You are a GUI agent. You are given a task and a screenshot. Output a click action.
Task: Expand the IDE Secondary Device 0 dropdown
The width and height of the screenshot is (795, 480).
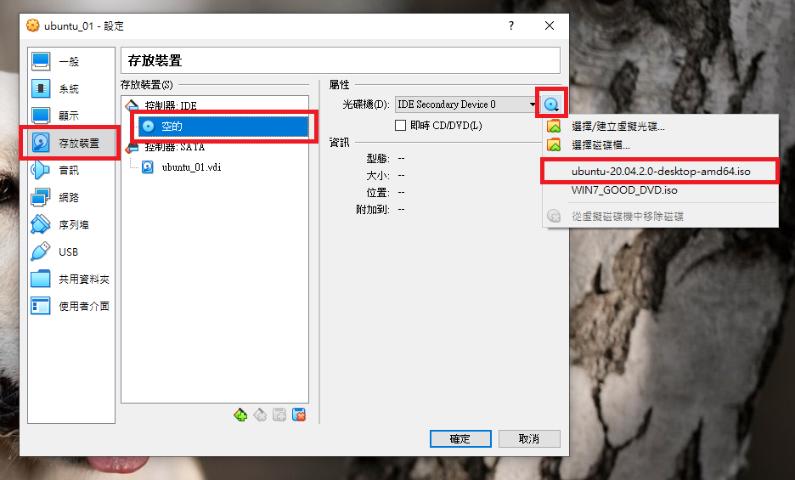[x=466, y=104]
